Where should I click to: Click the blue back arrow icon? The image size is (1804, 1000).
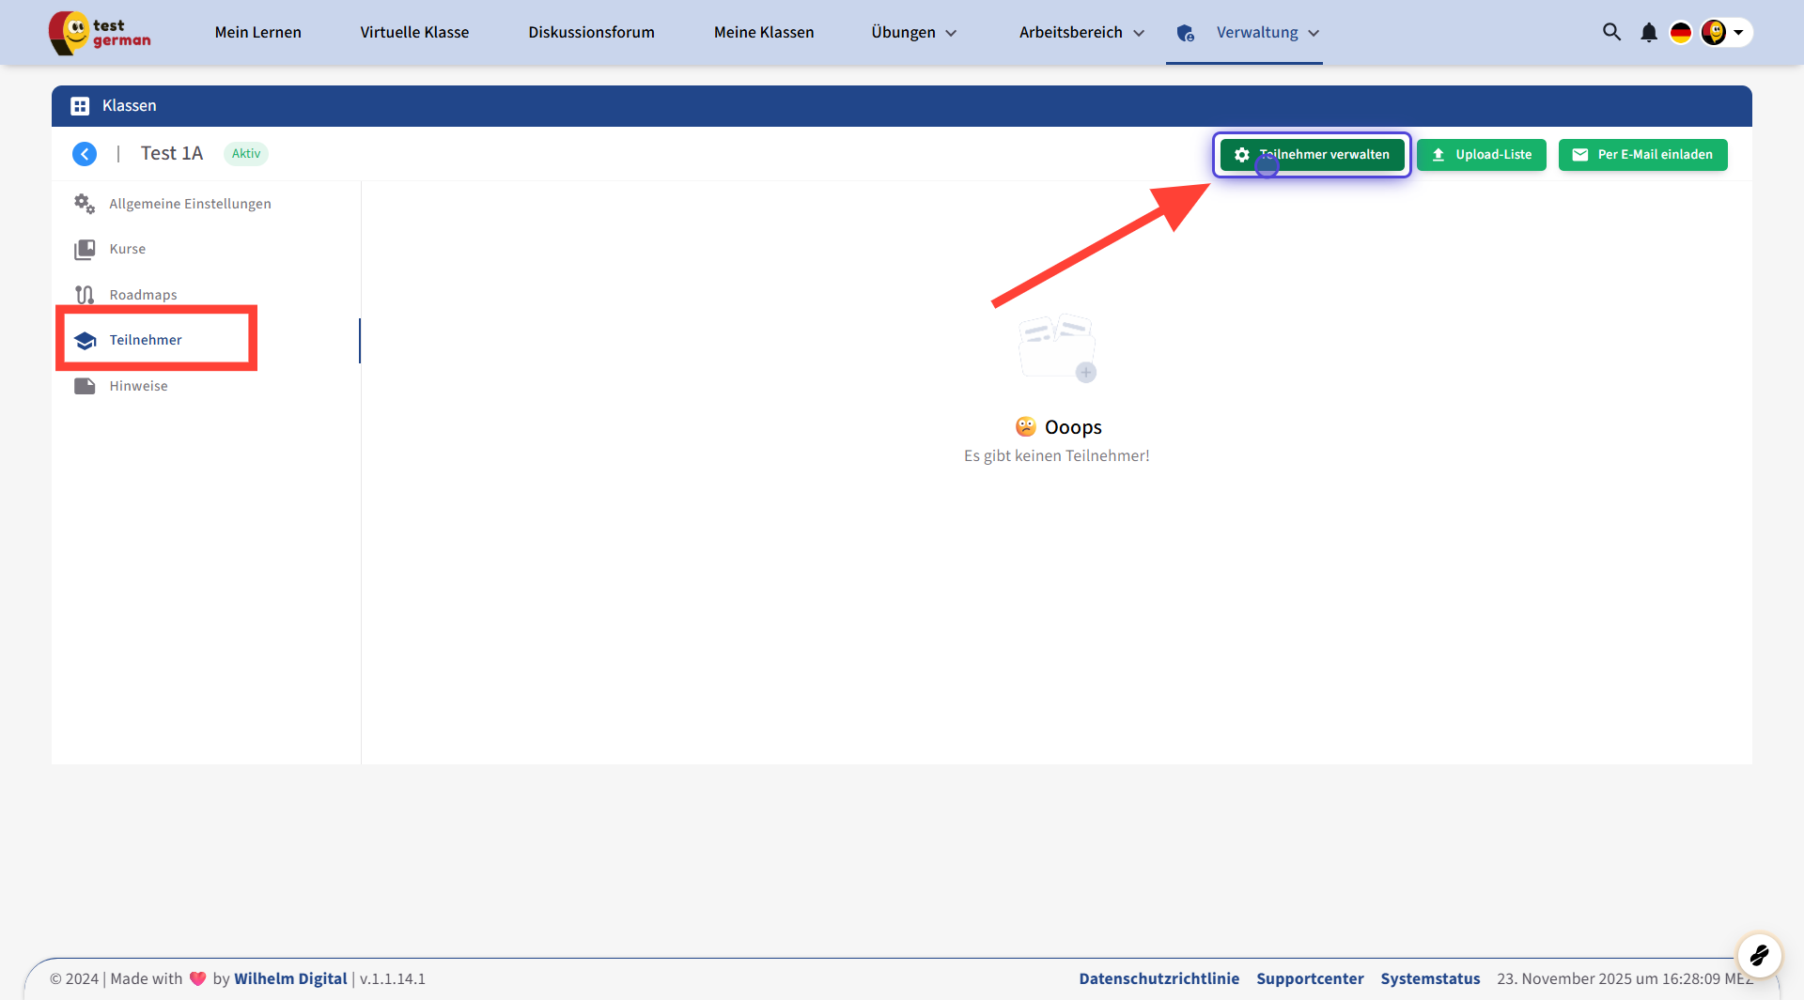85,154
